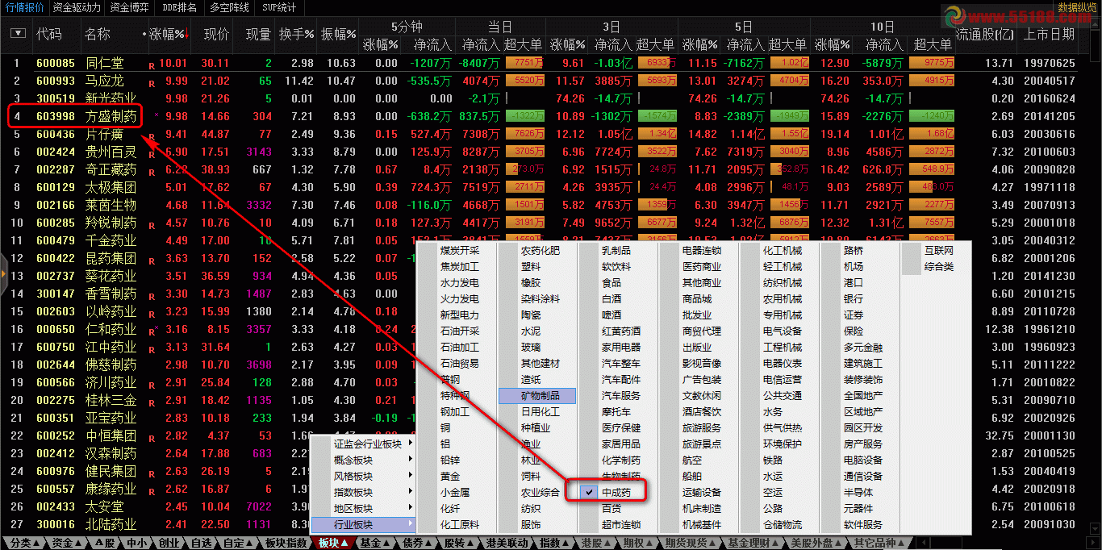Screen dimensions: 1102x550
Task: Choose 化学制药 in the industry menu
Action: pos(621,460)
